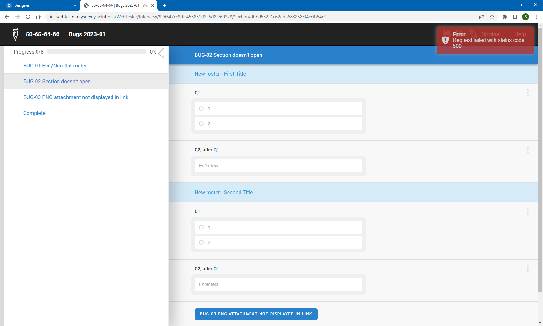Click the BUG-03 PNG attachment next-section button
543x326 pixels.
coord(256,314)
